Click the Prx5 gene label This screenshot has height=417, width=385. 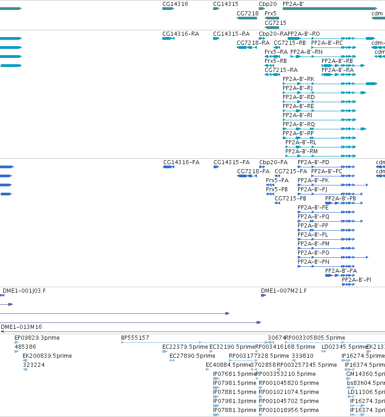(x=271, y=13)
